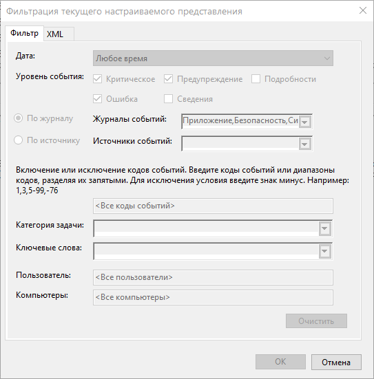Confirm with the OK button

[280, 362]
